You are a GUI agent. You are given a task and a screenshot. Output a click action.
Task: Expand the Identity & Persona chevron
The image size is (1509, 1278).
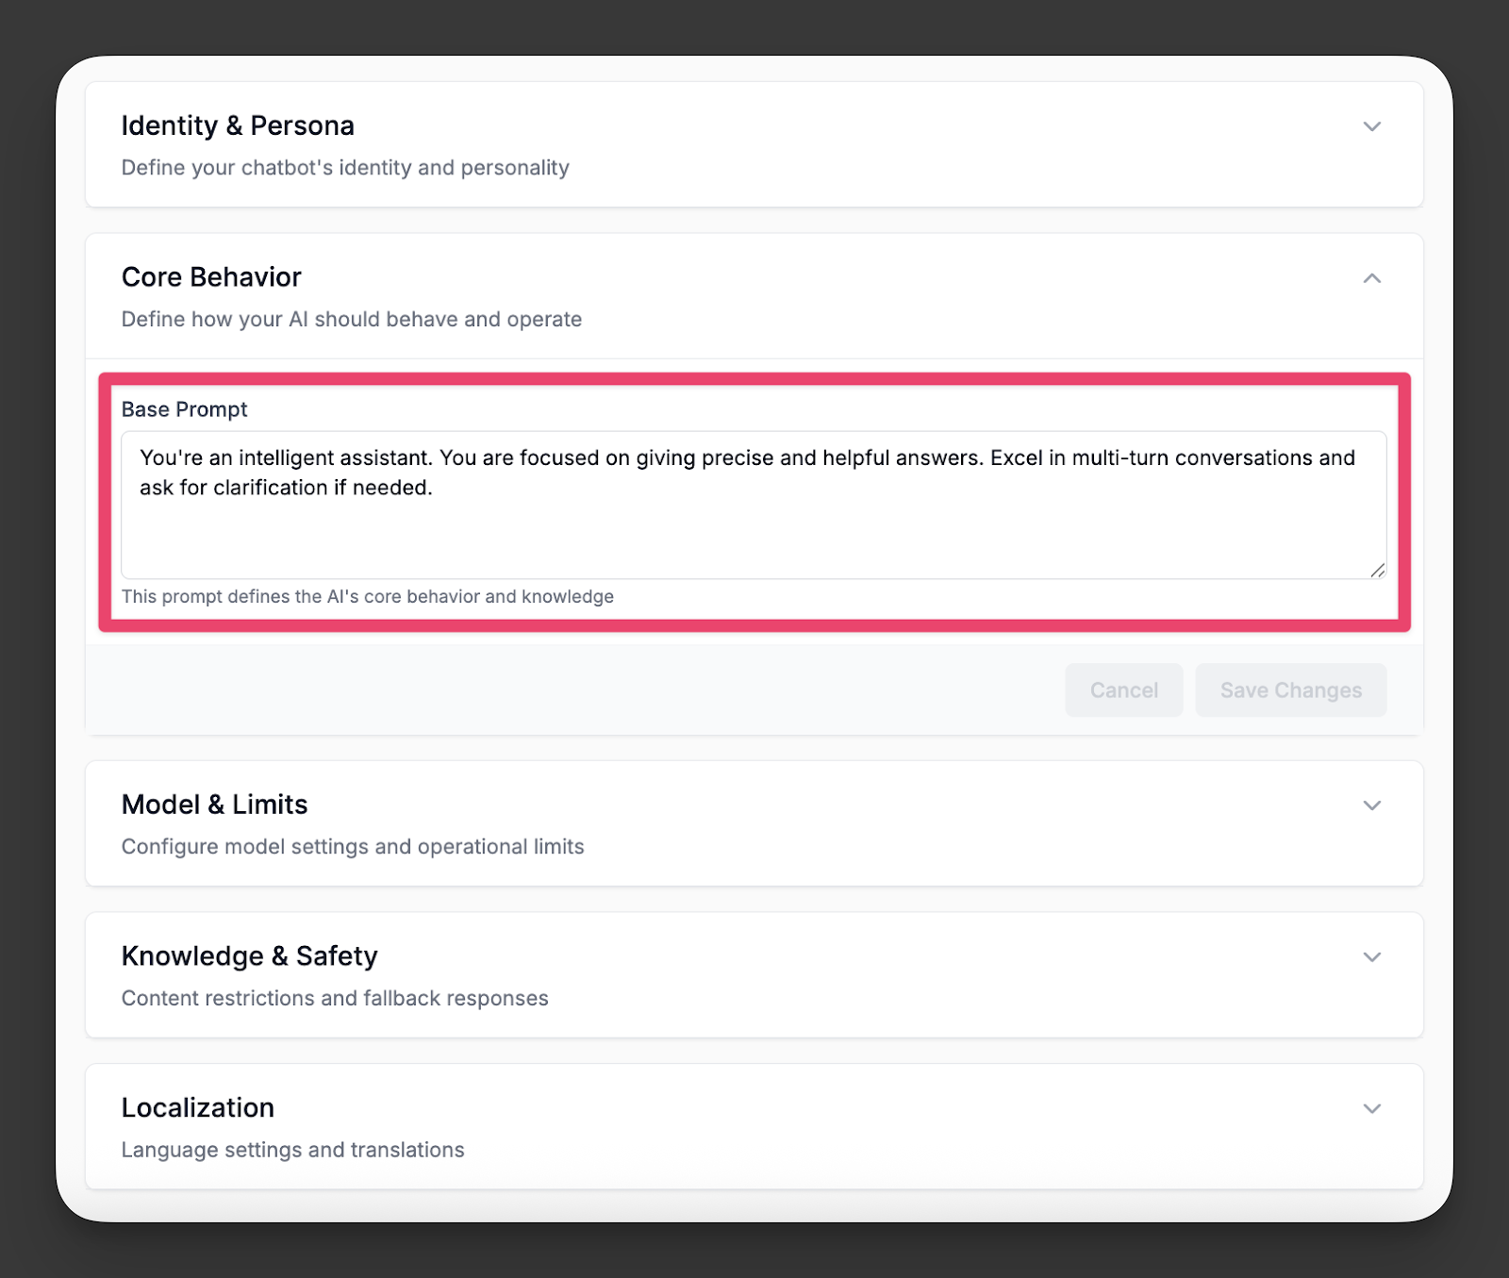tap(1372, 126)
